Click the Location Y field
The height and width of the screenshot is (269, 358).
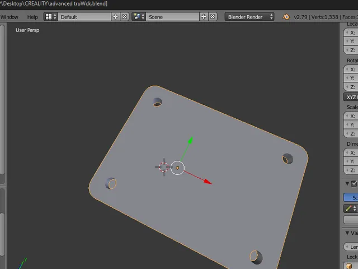coord(351,41)
